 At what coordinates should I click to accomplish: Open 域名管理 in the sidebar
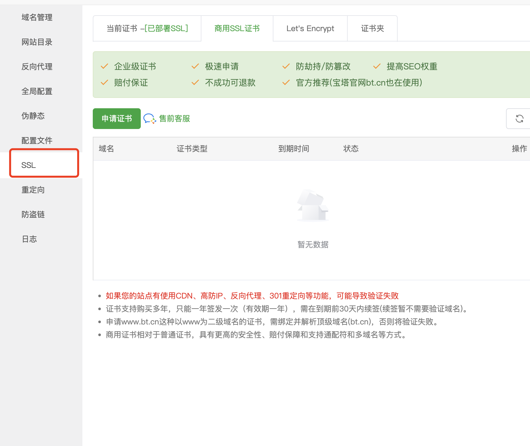[x=37, y=18]
